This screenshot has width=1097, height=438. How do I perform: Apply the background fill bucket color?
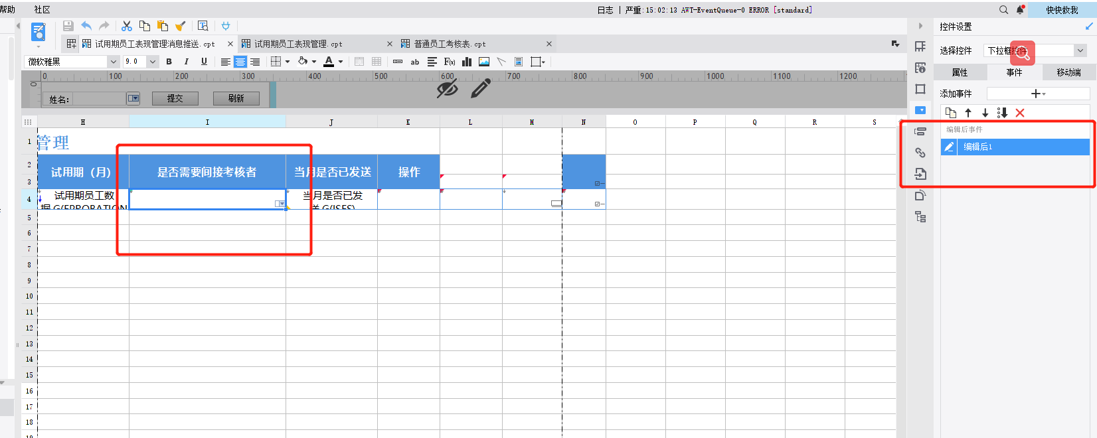[x=303, y=62]
